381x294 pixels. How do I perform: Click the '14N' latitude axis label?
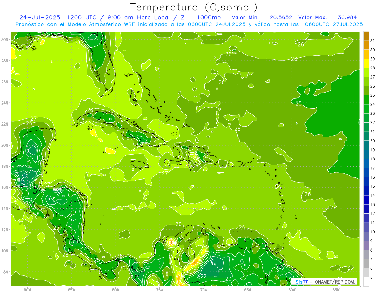5,208
